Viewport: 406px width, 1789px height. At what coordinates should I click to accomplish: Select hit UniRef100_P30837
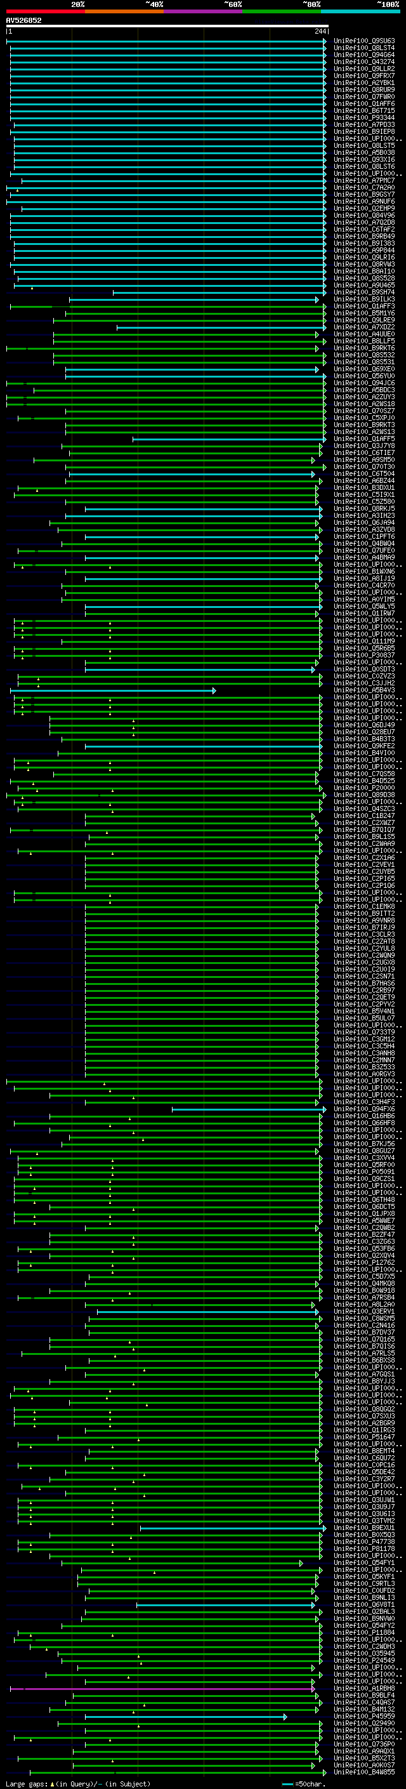(x=363, y=656)
